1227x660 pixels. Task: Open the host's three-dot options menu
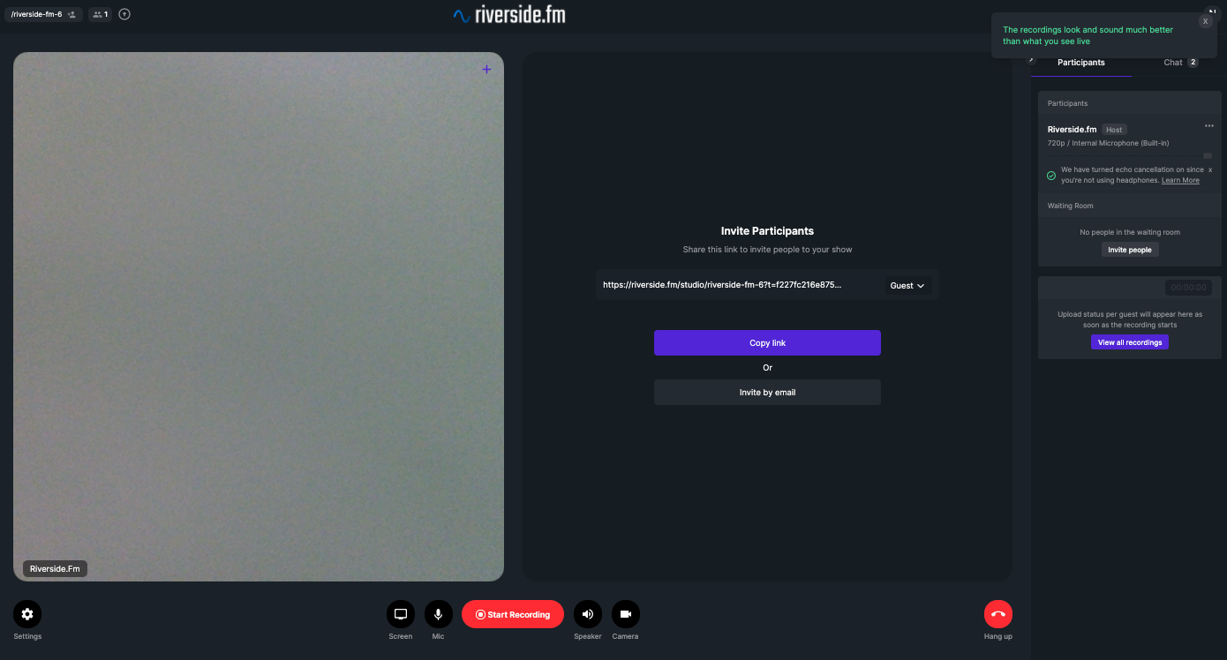[x=1209, y=126]
